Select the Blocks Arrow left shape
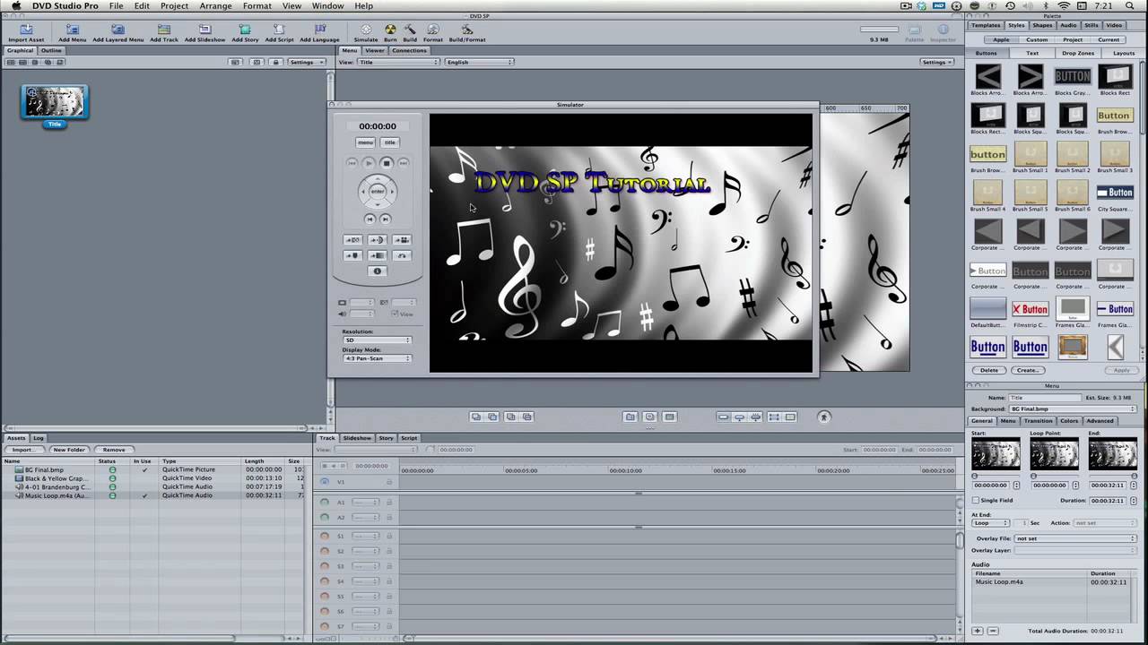 (x=987, y=77)
